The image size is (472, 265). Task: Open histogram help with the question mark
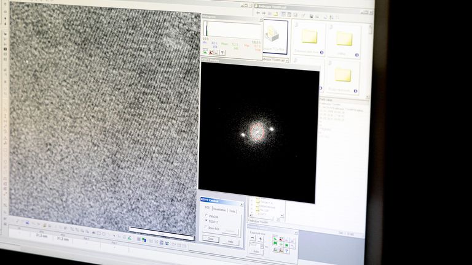222,53
